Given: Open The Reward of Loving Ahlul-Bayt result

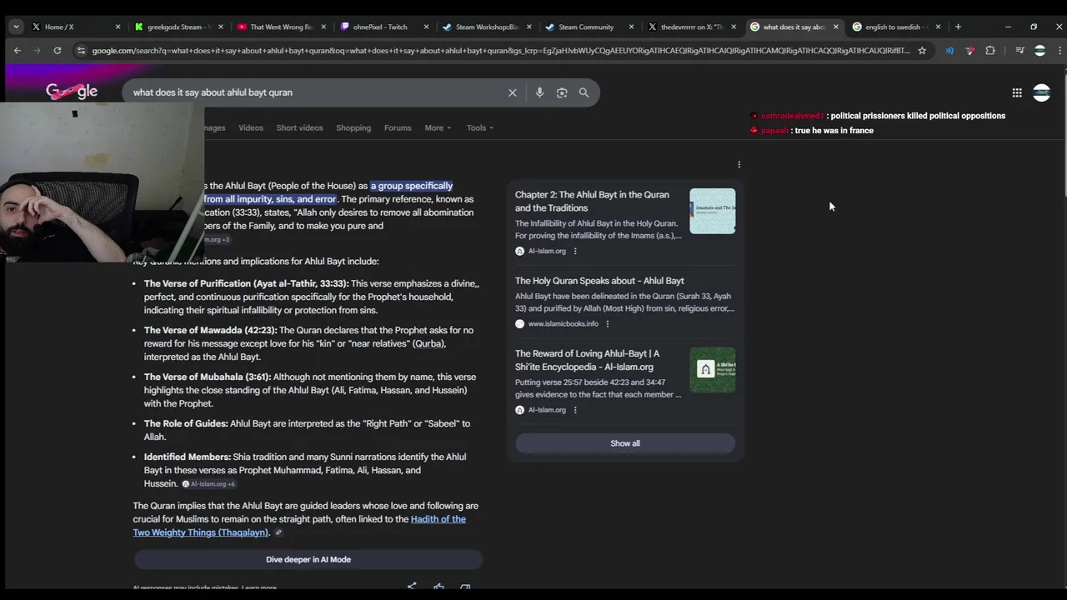Looking at the screenshot, I should (587, 360).
